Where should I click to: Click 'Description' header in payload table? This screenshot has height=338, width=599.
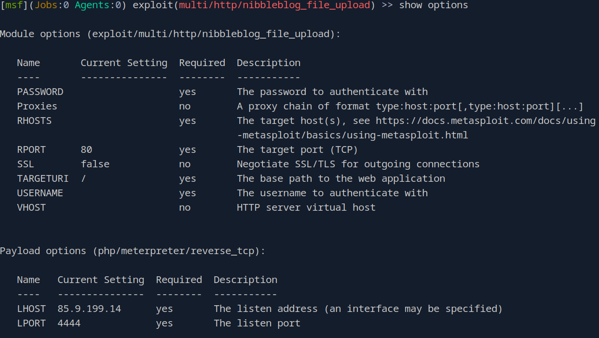pos(245,280)
